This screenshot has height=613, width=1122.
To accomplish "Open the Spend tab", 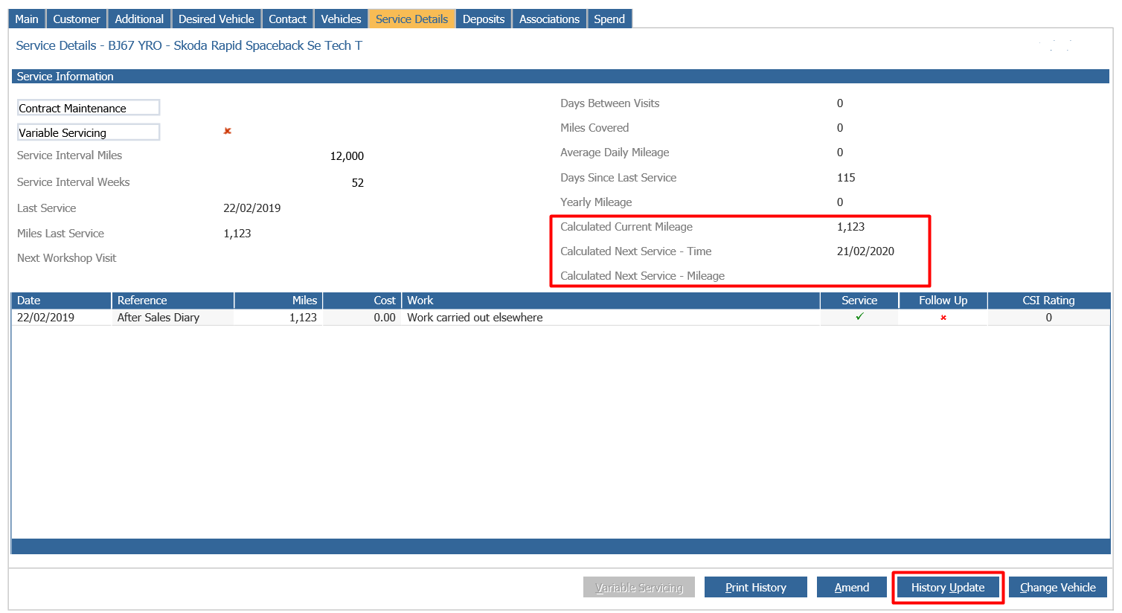I will coord(609,19).
